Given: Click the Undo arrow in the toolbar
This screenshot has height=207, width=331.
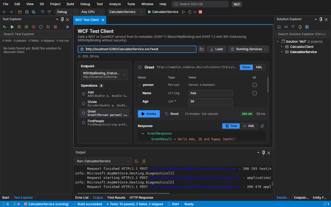Looking at the screenshot, I should (43, 12).
